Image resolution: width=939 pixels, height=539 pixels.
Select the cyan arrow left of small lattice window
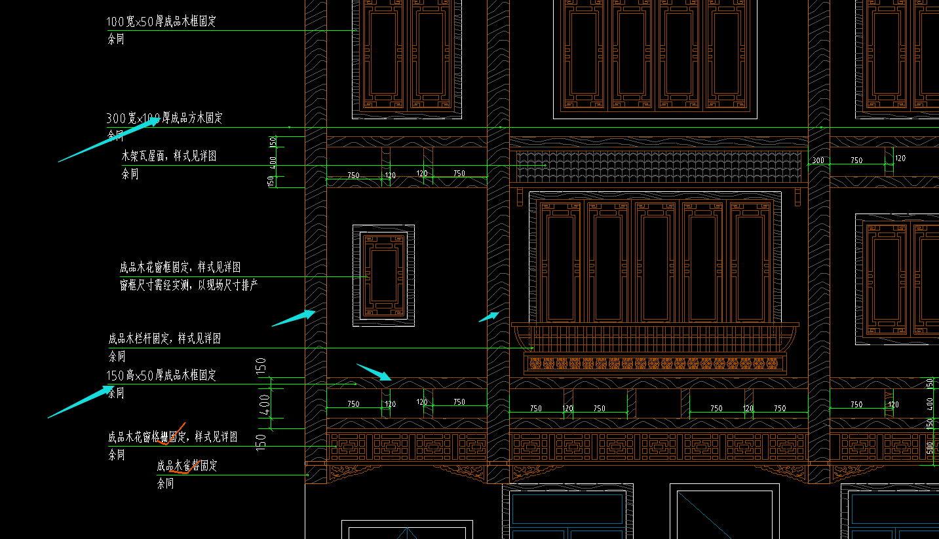(294, 318)
